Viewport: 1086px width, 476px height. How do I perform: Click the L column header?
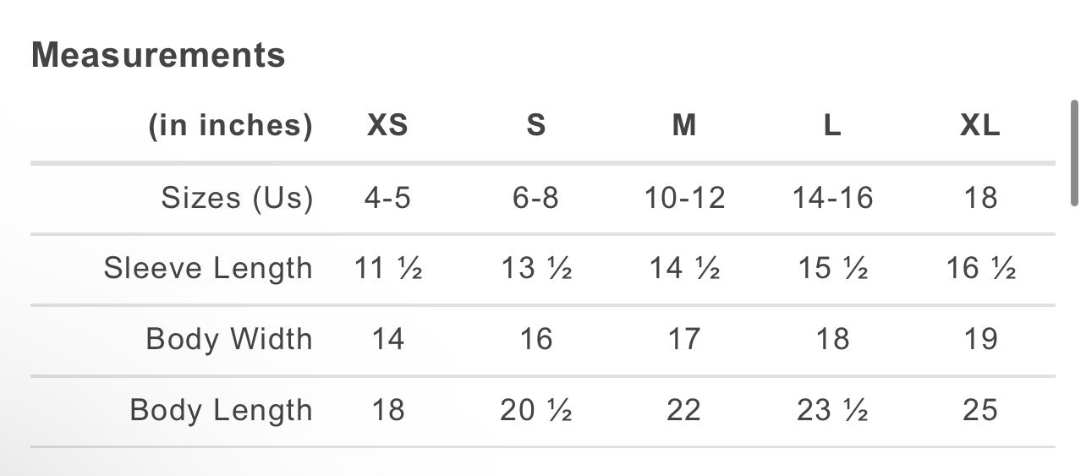832,126
